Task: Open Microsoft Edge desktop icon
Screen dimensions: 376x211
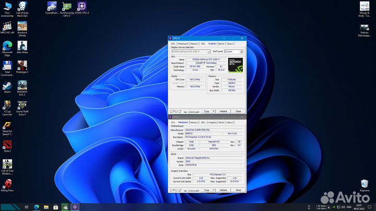Action: pos(7,48)
